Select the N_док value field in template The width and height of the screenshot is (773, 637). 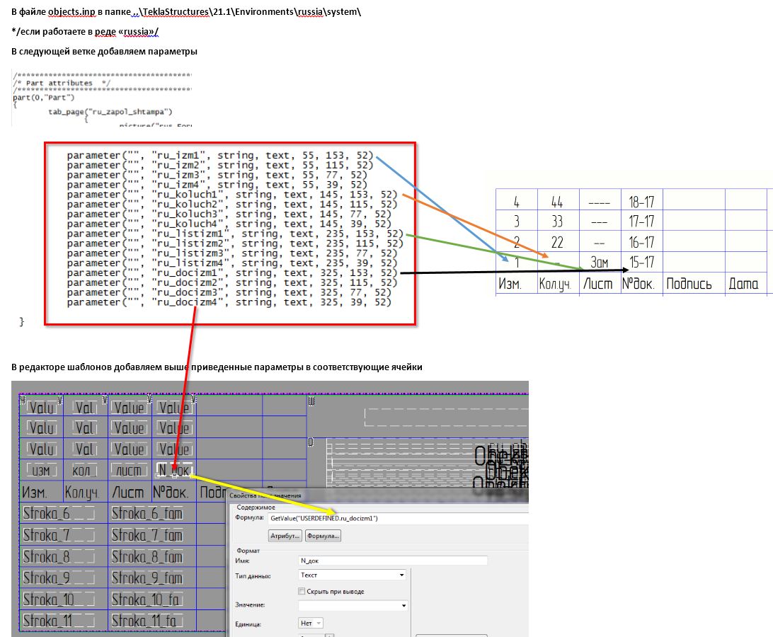pyautogui.click(x=173, y=469)
